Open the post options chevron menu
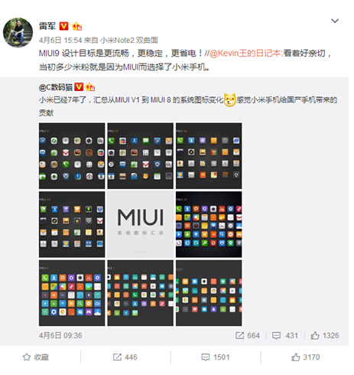 335,21
